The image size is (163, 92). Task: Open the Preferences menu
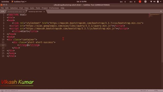pyautogui.click(x=54, y=8)
